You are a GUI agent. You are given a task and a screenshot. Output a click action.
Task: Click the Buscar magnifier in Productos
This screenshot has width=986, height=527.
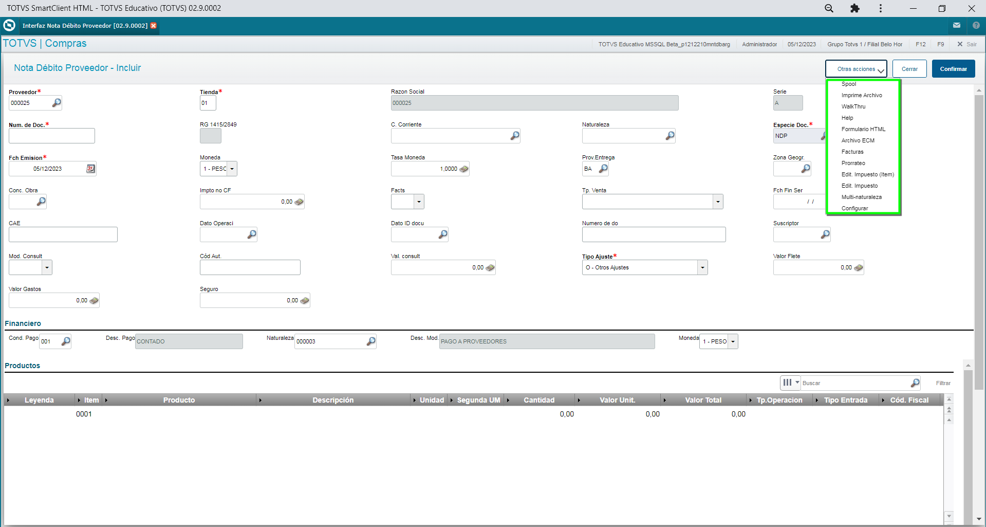pyautogui.click(x=915, y=383)
